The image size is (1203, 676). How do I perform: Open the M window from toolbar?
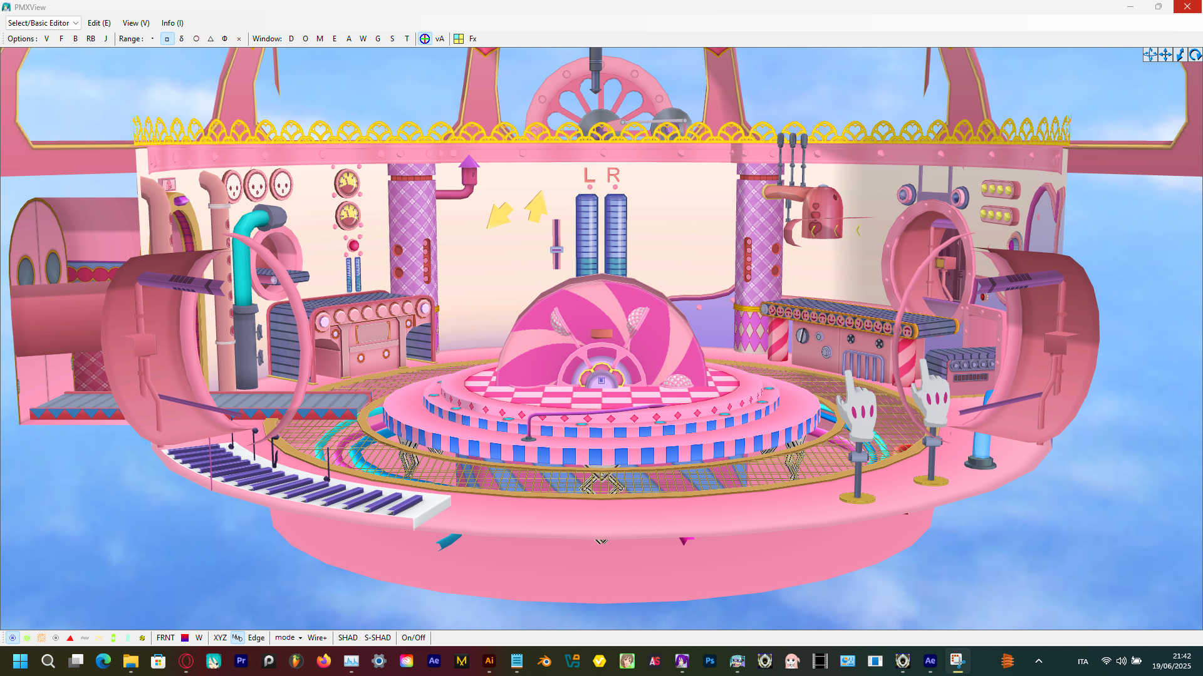click(x=320, y=39)
